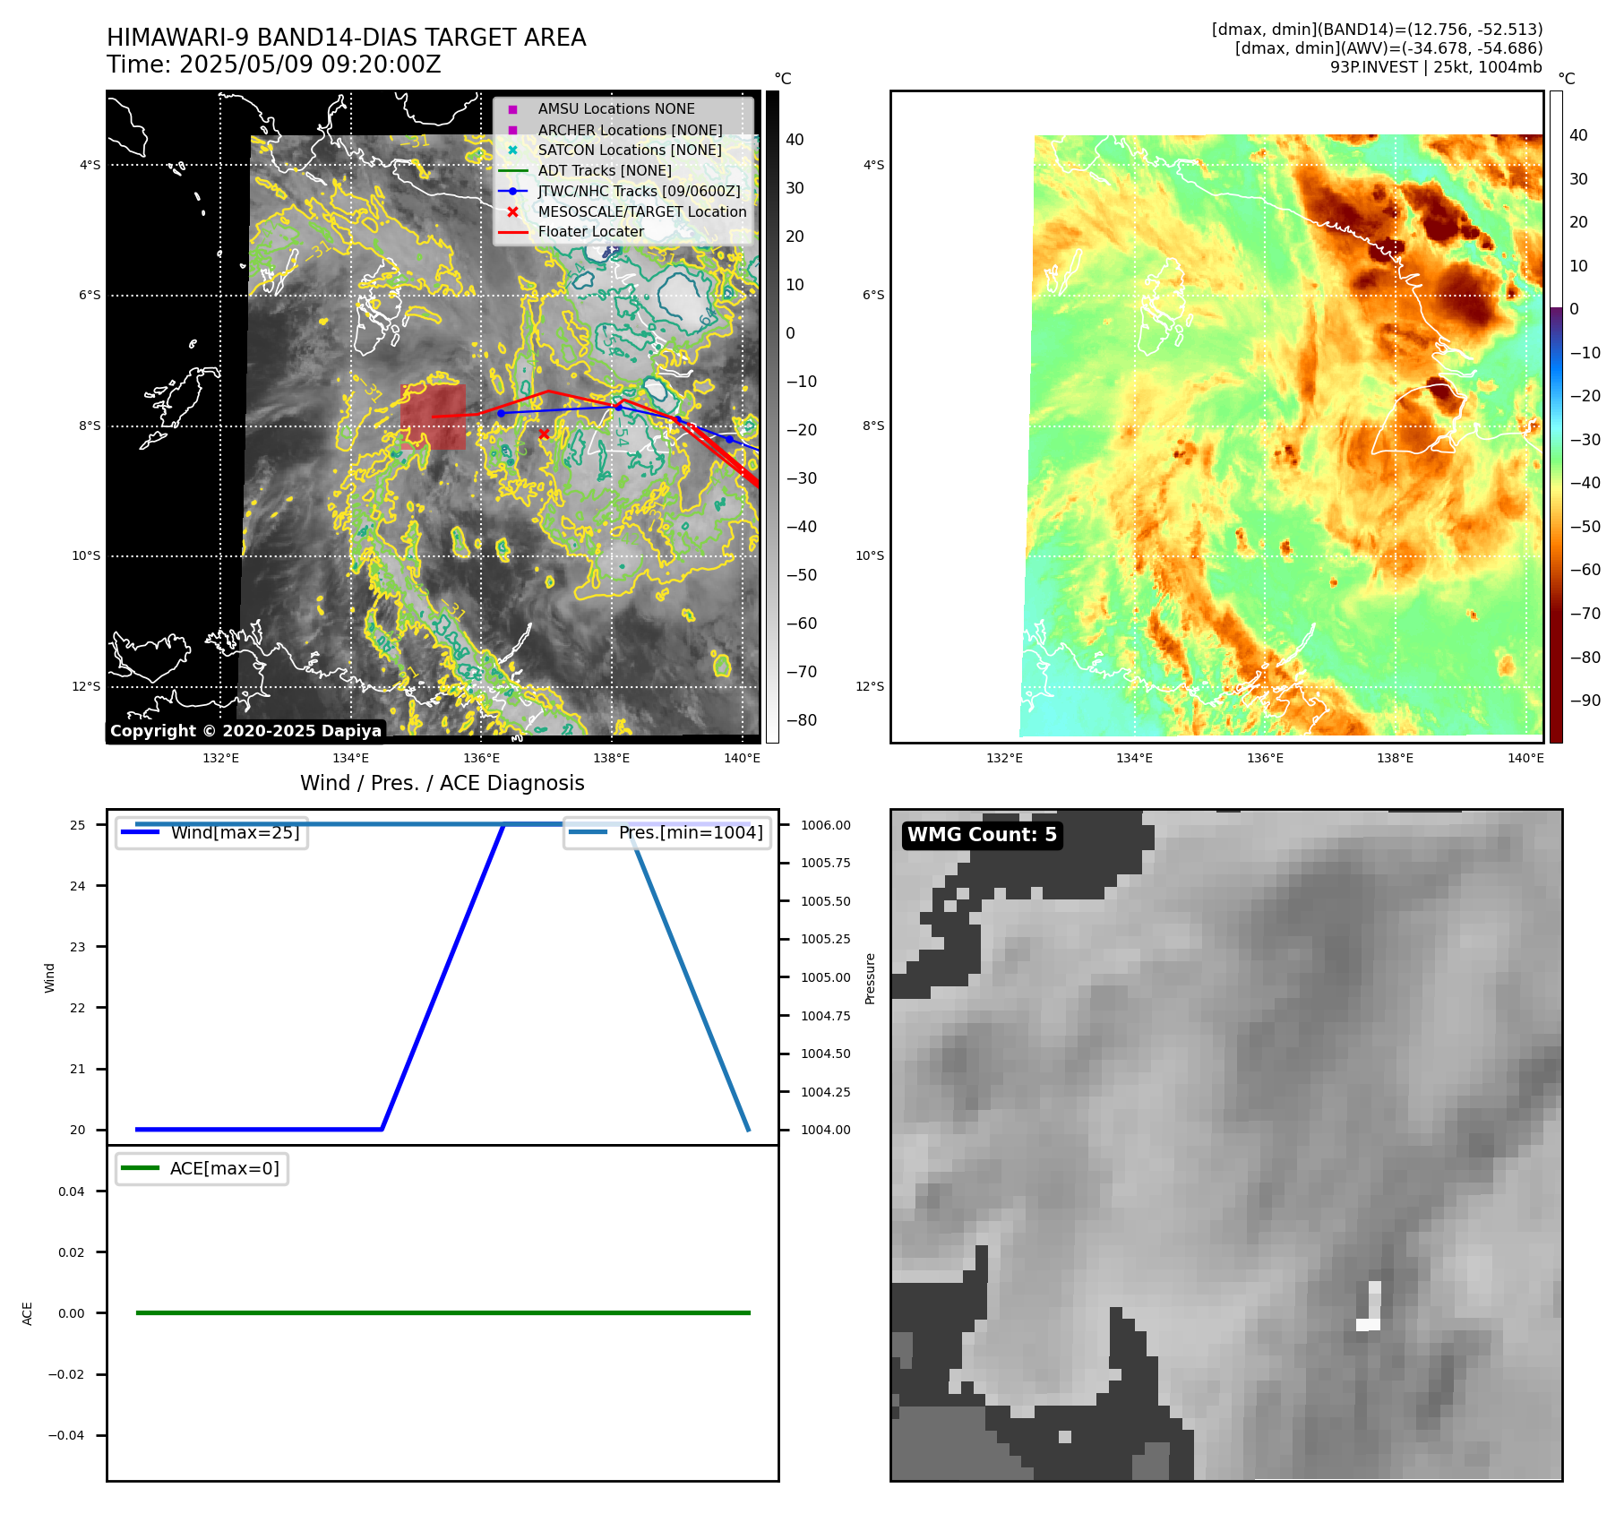Click the AWV dmax dmin readout
This screenshot has width=1624, height=1514.
tap(1389, 48)
